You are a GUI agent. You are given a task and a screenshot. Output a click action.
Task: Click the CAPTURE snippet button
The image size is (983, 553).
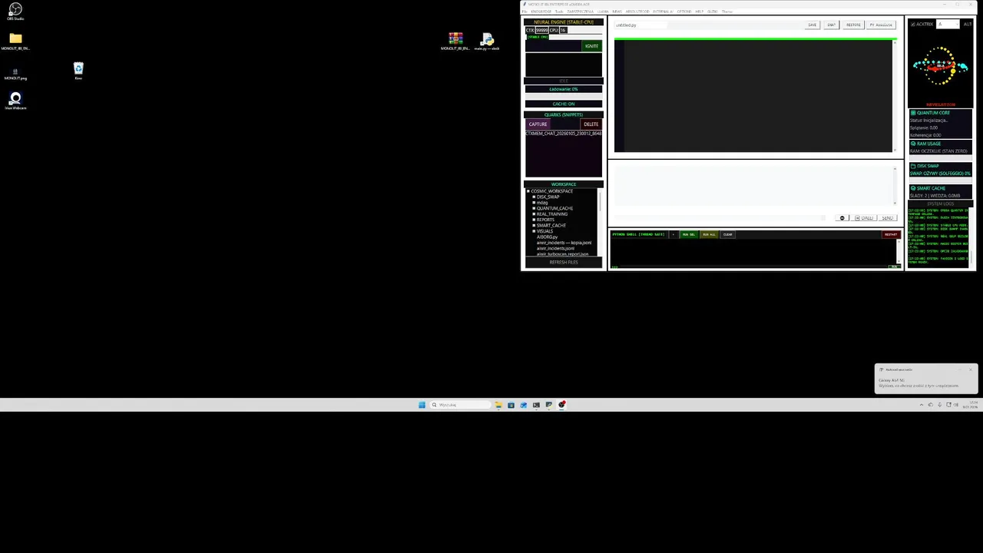538,124
